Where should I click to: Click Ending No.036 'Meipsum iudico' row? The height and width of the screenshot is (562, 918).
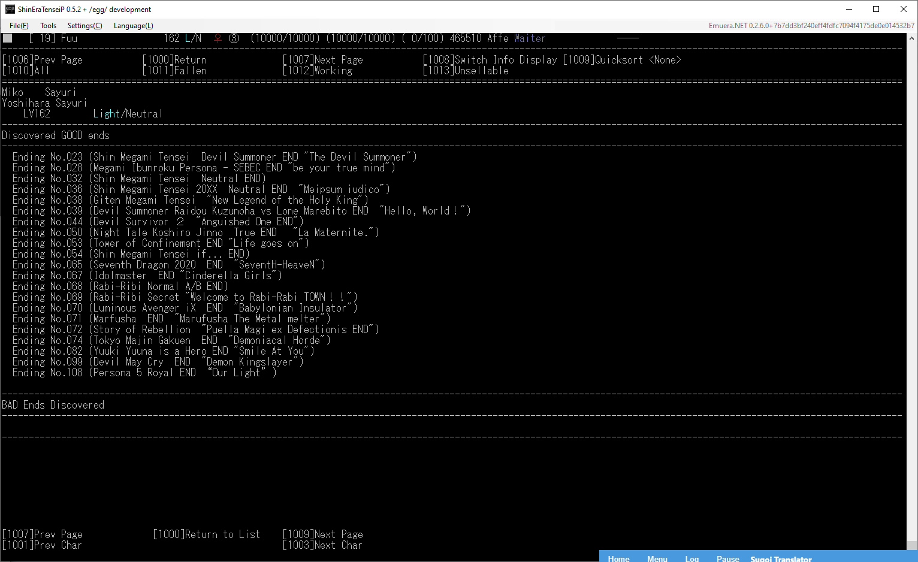point(201,189)
